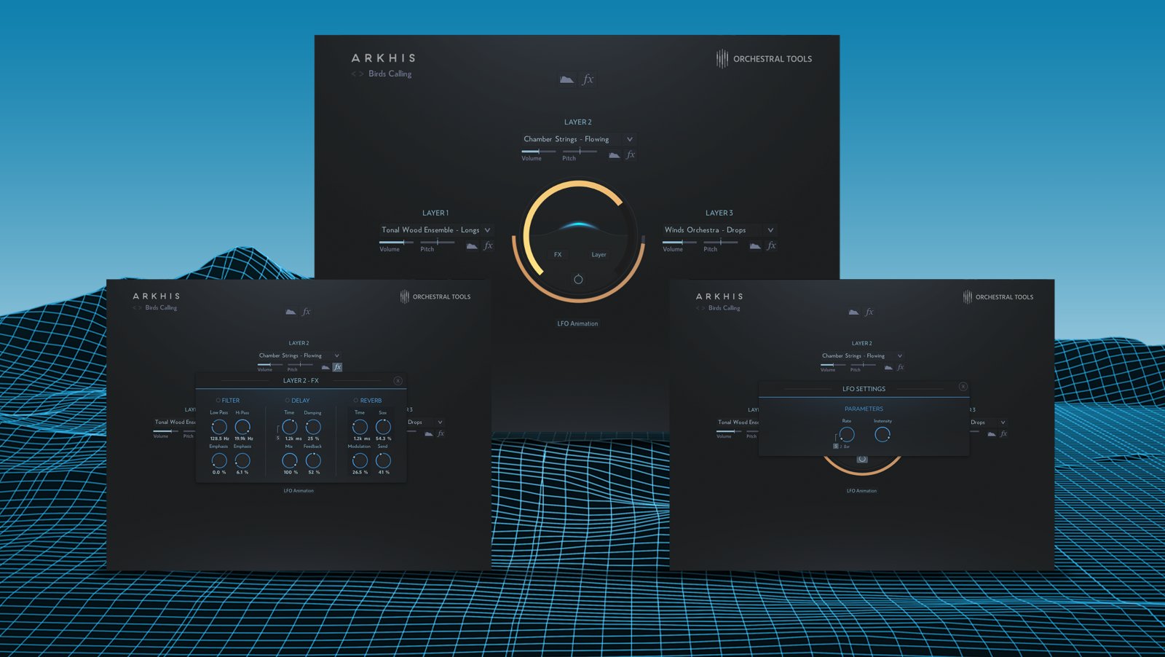Open fx icon beside Winds Orchestra - Drops layer
The width and height of the screenshot is (1165, 657).
(x=771, y=246)
